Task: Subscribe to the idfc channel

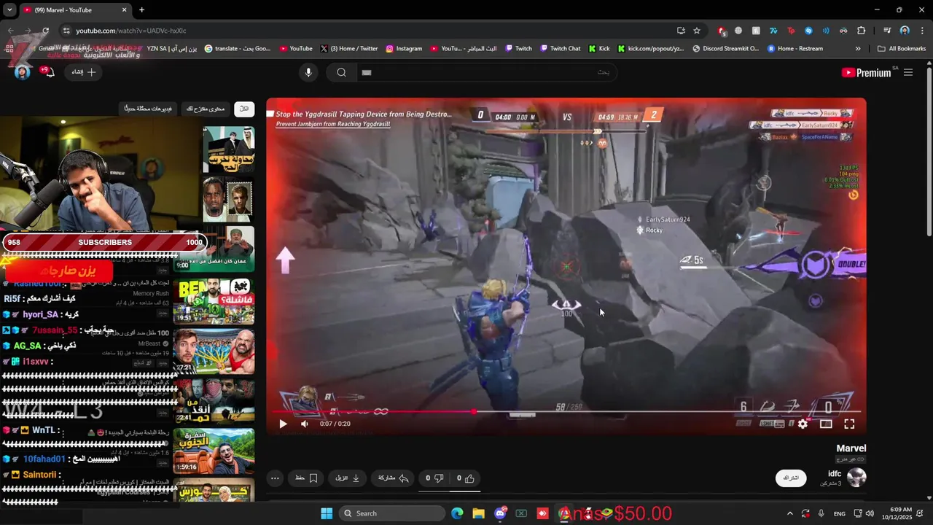Action: click(791, 478)
